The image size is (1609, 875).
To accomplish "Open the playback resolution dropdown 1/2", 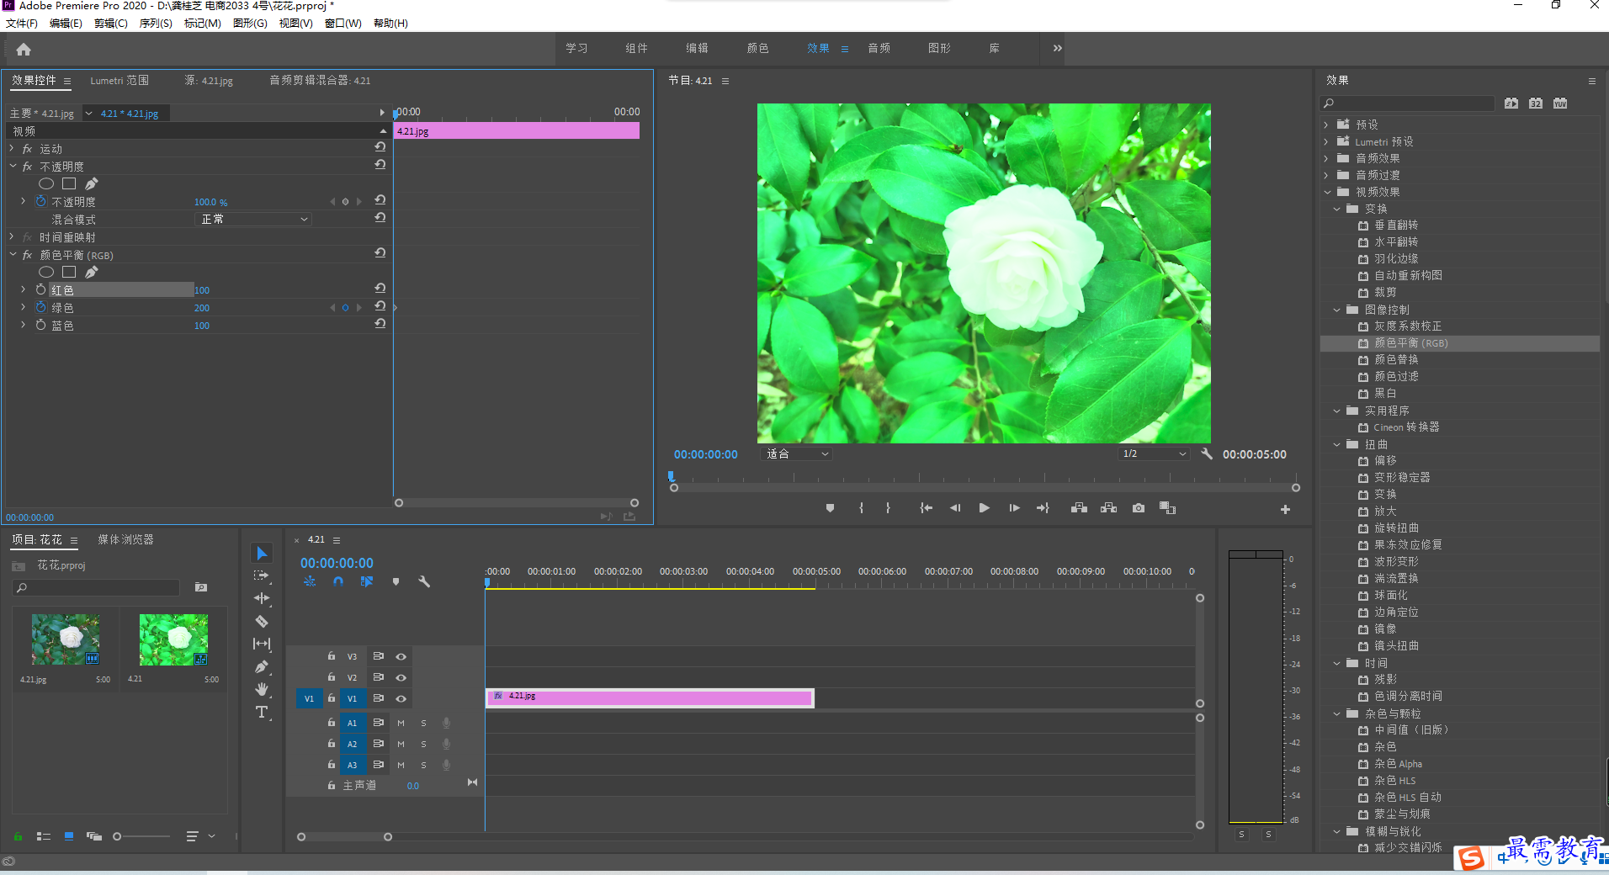I will tap(1154, 453).
